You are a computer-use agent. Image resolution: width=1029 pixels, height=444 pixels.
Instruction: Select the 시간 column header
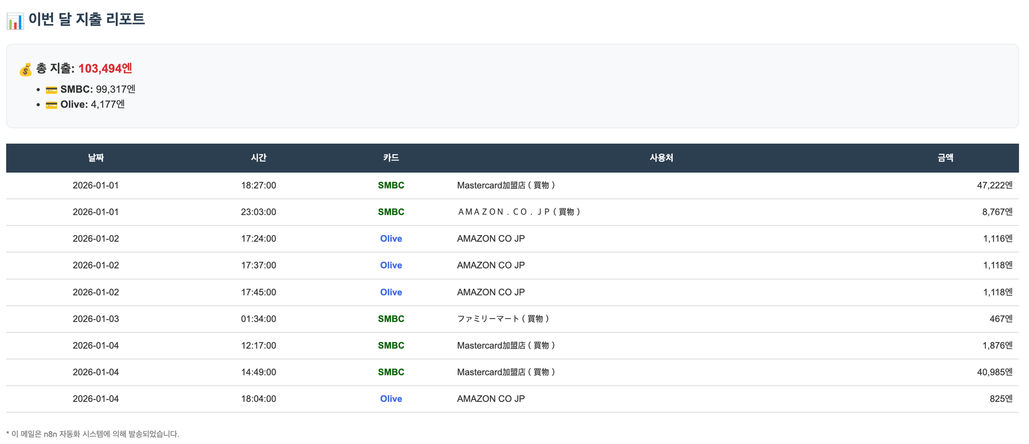click(x=258, y=158)
